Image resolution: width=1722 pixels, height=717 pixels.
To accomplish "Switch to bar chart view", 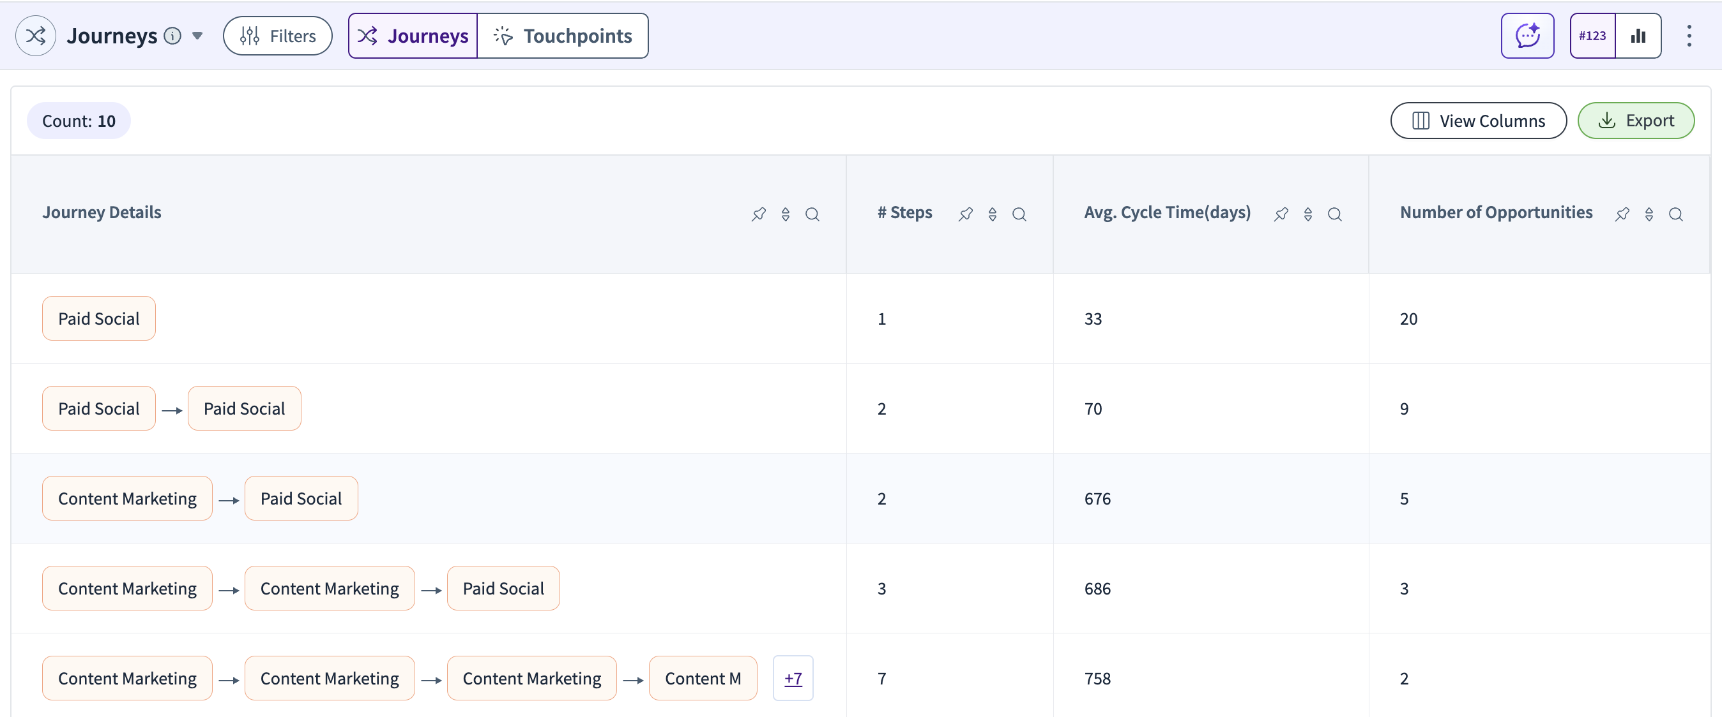I will 1637,35.
